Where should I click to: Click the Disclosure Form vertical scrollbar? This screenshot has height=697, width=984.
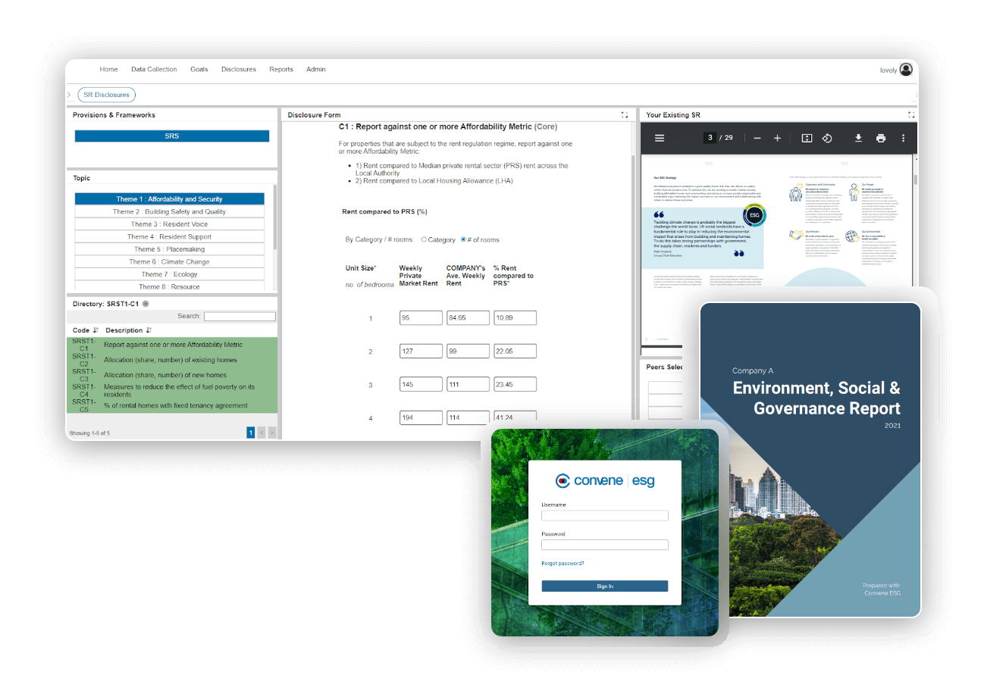click(634, 288)
